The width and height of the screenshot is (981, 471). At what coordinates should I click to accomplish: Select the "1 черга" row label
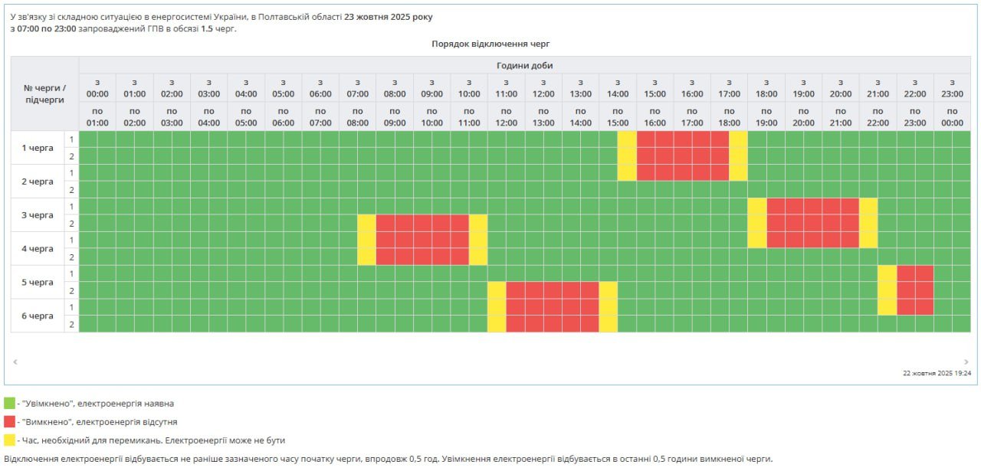click(38, 148)
